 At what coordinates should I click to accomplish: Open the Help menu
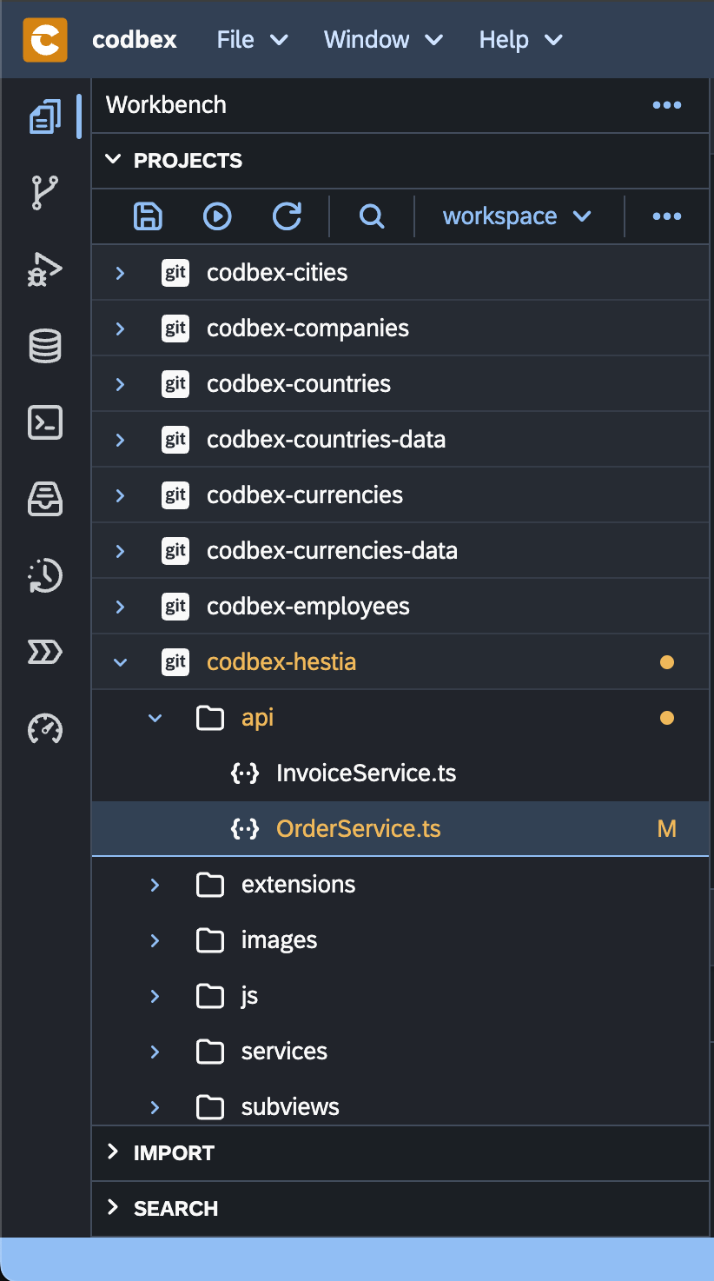(520, 40)
